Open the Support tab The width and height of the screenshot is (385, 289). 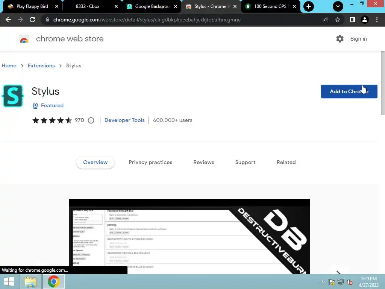[x=245, y=163]
